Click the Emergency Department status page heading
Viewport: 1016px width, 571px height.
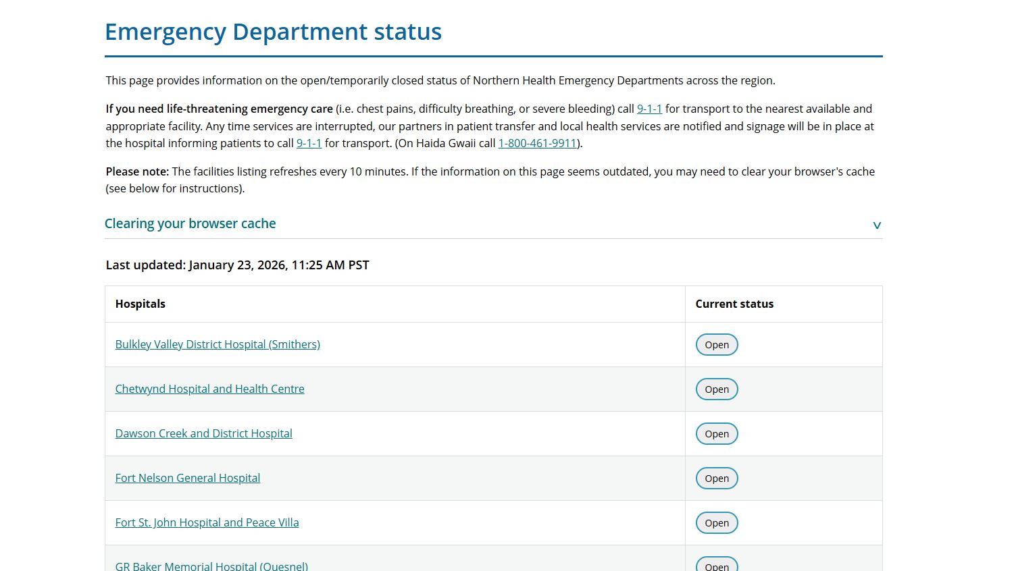[273, 32]
